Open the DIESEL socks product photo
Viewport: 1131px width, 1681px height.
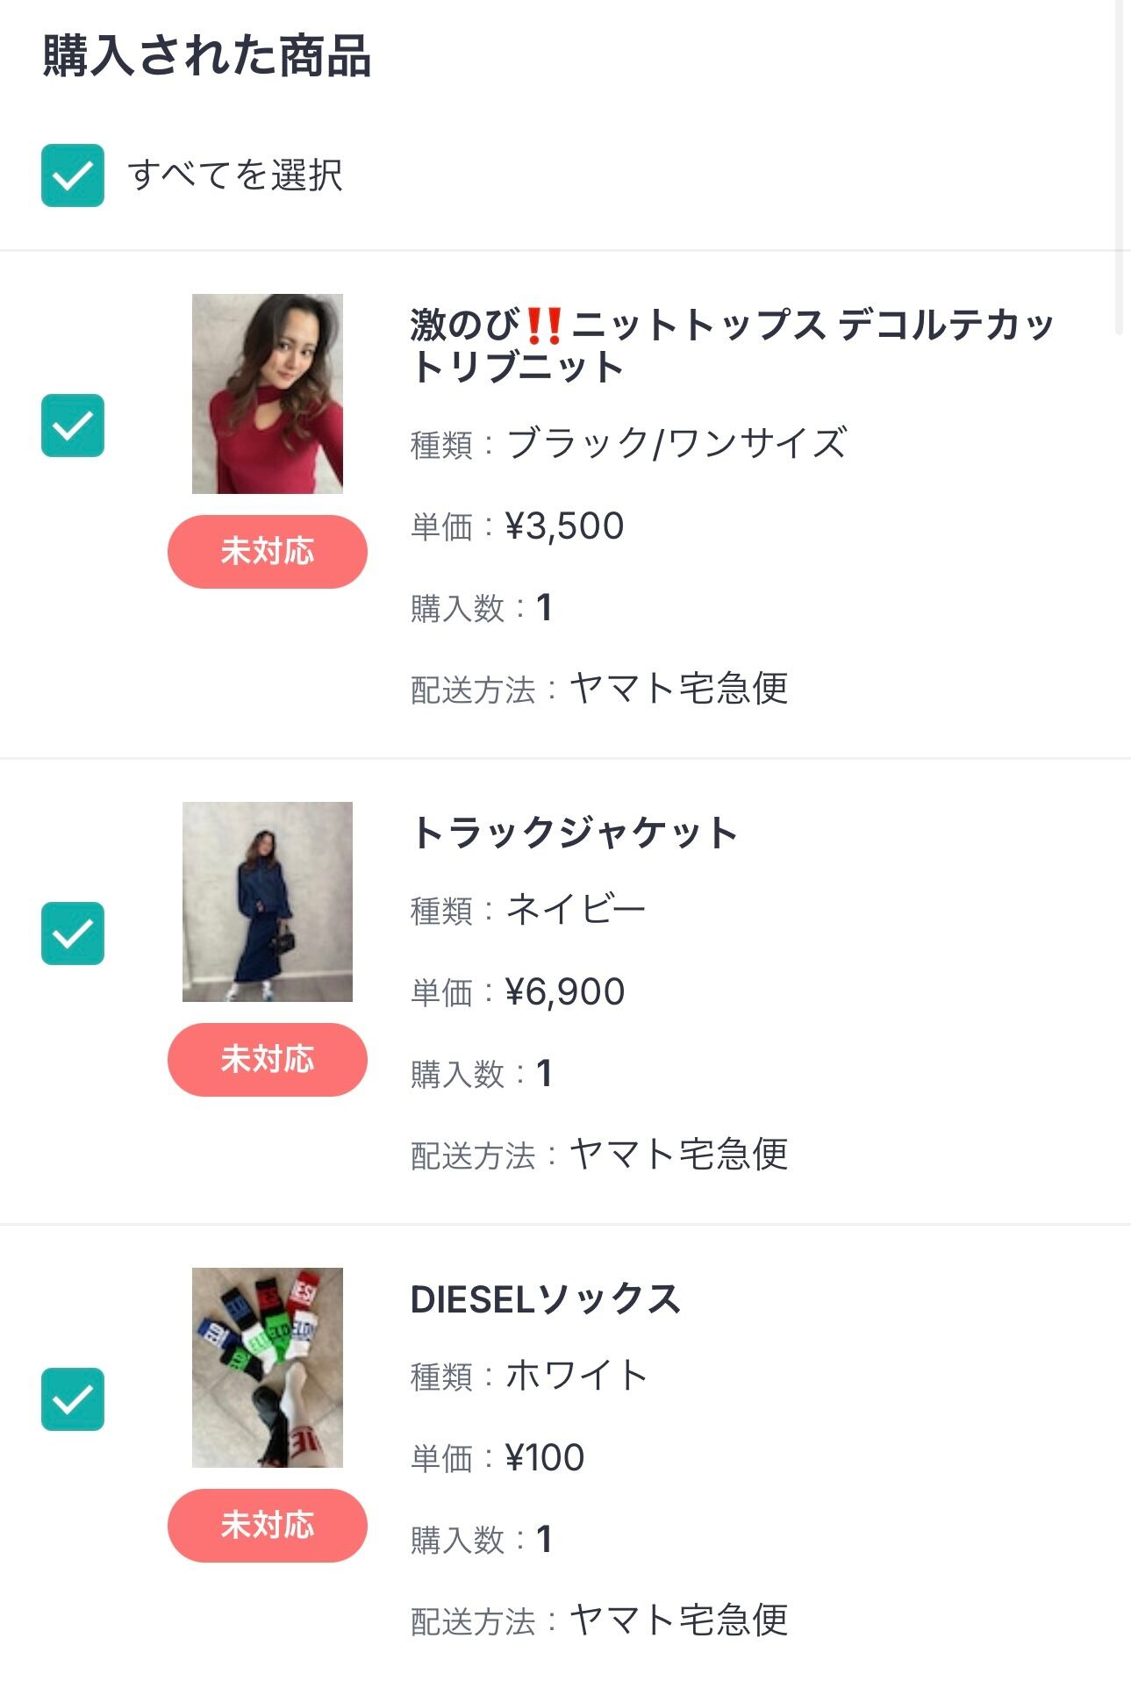(x=268, y=1368)
